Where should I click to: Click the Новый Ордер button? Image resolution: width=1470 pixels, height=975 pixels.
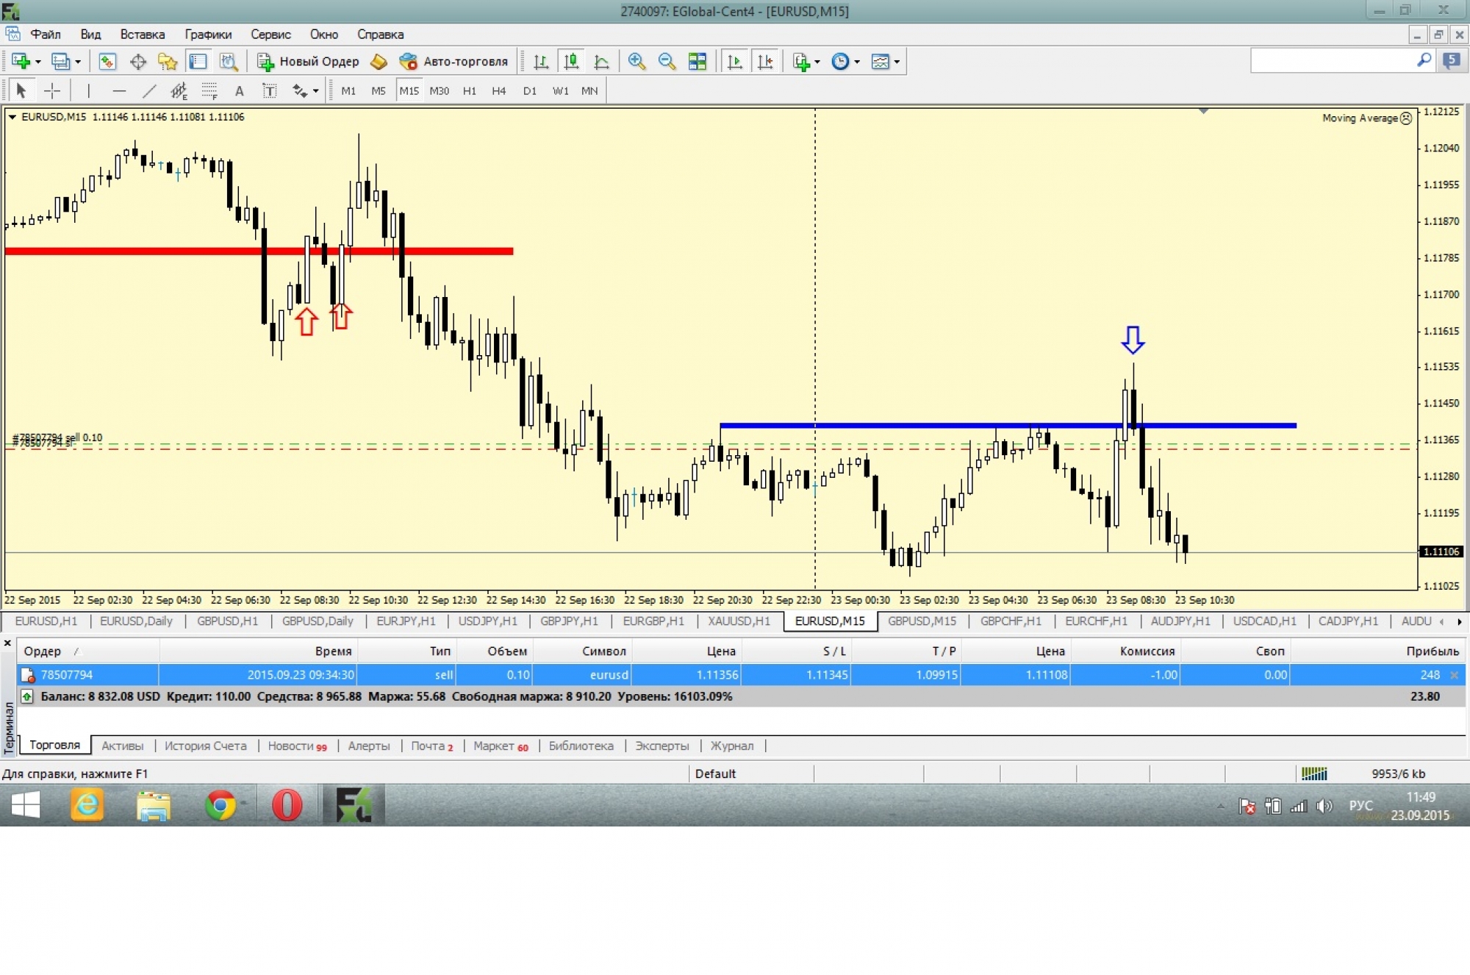click(x=308, y=62)
